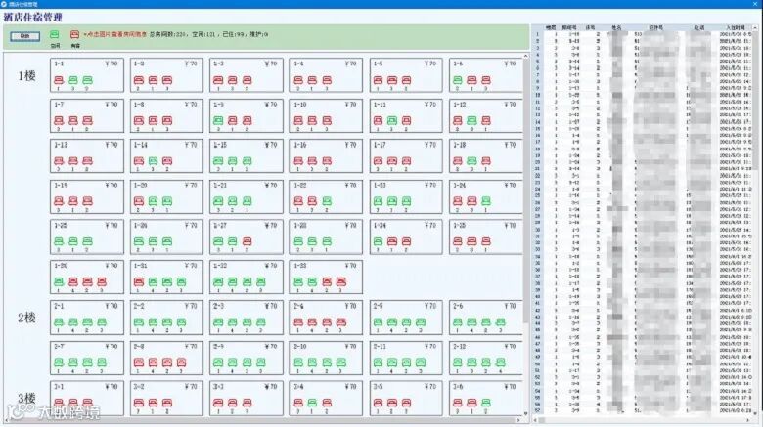The height and width of the screenshot is (427, 763).
Task: Open the green bed in room 1-9
Action: (x=218, y=120)
